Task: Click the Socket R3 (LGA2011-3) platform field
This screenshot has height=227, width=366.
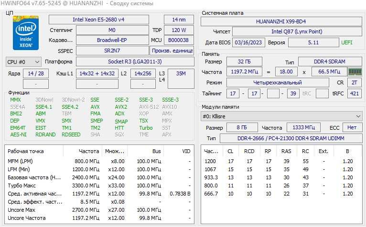Action: [135, 62]
